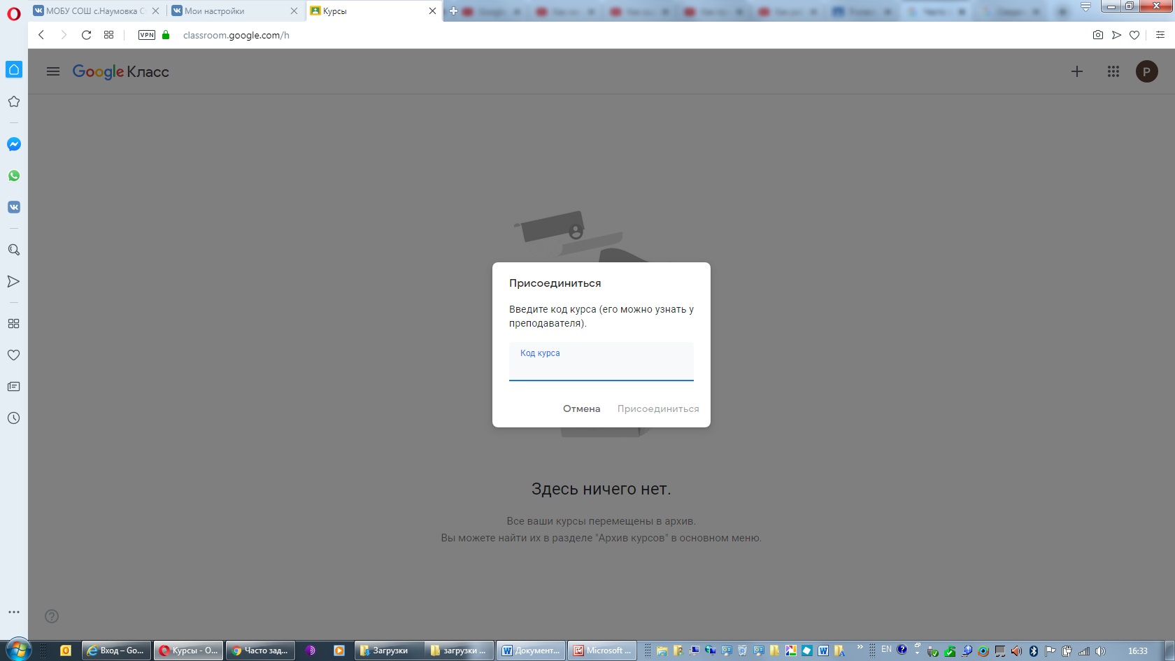The image size is (1175, 661).
Task: Expand hidden taskbar toolbar items chevron
Action: (x=860, y=647)
